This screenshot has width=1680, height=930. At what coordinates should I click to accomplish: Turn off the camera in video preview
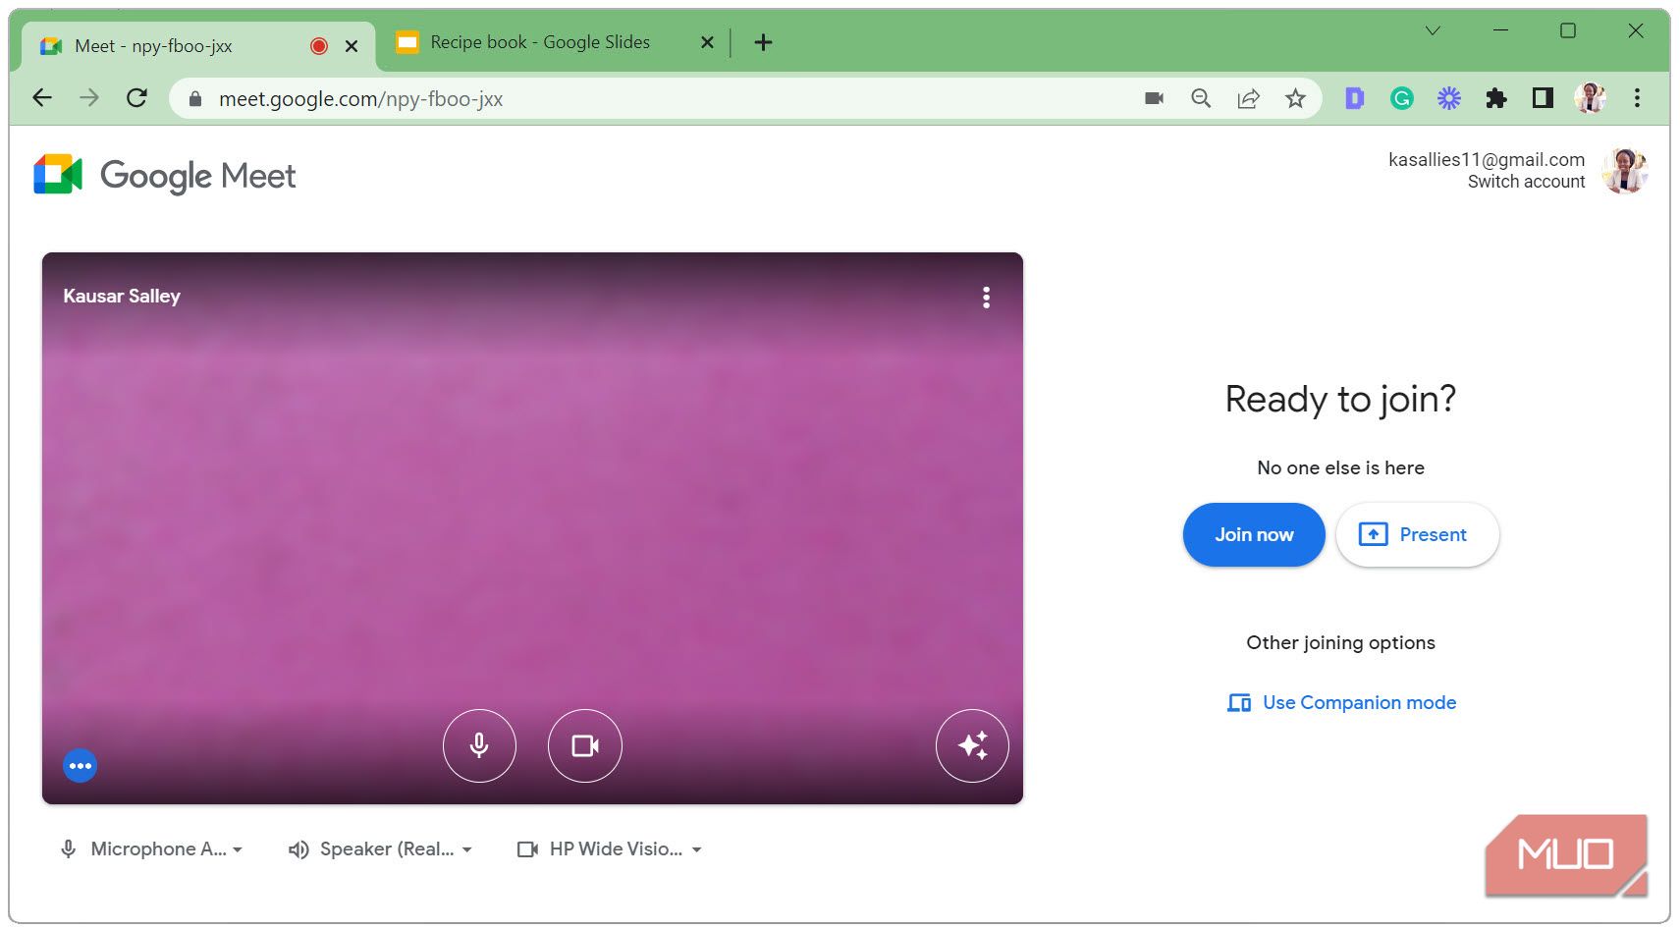tap(585, 745)
